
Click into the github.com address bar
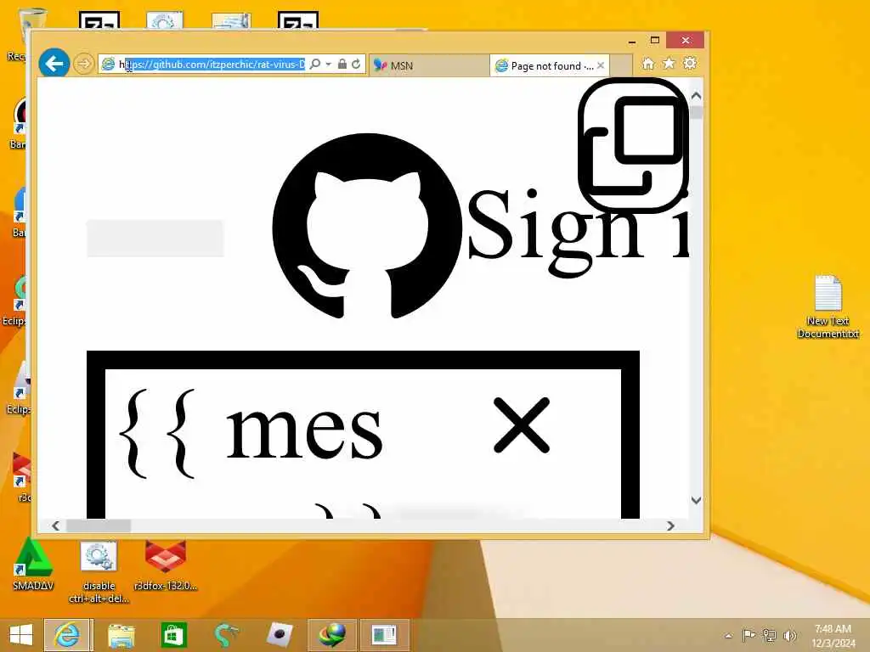coord(212,65)
